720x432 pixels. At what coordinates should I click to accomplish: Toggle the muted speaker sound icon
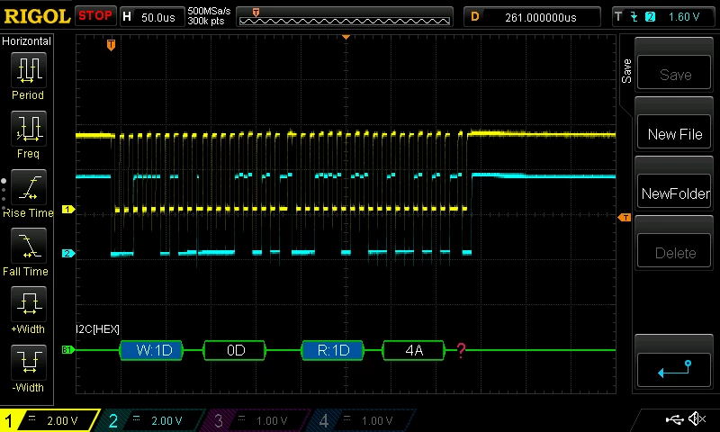point(697,418)
